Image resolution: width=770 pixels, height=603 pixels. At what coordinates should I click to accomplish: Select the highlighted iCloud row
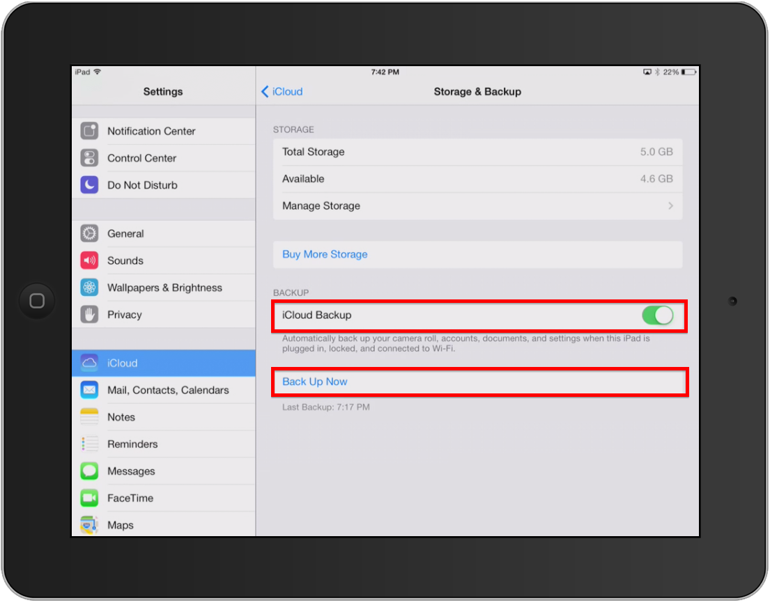coord(164,363)
